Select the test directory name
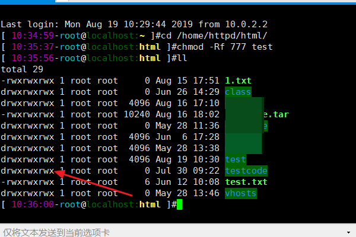This screenshot has height=237, width=356. coord(235,159)
